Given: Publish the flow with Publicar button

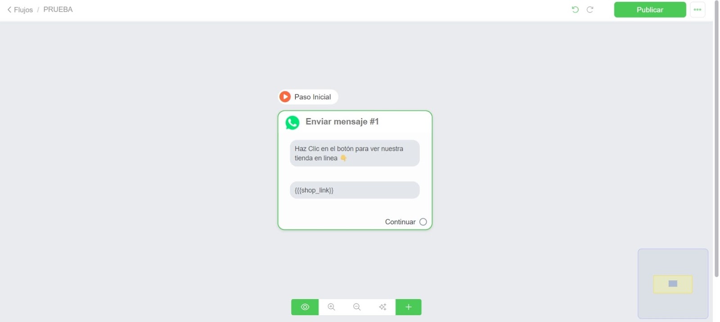Looking at the screenshot, I should (650, 9).
